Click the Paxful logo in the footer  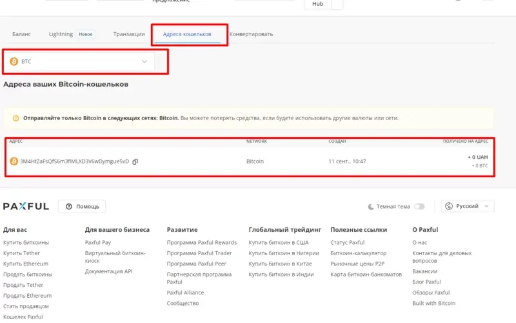(x=26, y=206)
